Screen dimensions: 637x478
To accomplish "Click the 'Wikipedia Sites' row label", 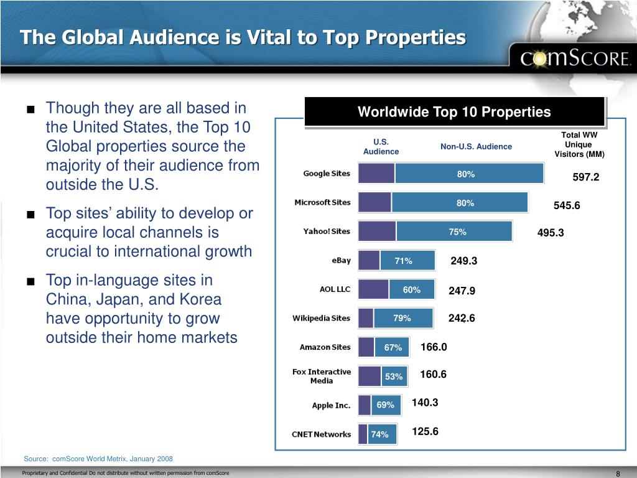I will pos(322,318).
